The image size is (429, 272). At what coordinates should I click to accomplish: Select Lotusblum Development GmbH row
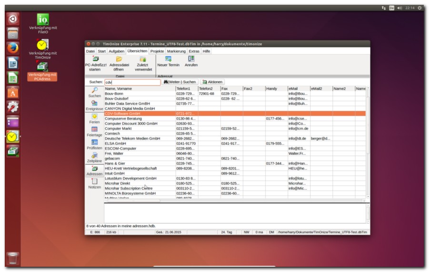point(235,179)
